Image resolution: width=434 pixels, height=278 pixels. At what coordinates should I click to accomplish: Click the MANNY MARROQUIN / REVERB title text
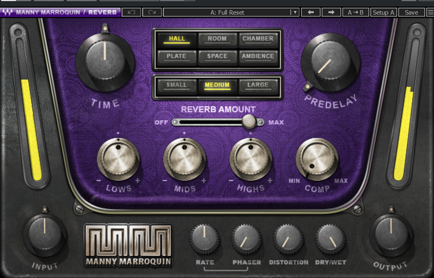point(66,13)
